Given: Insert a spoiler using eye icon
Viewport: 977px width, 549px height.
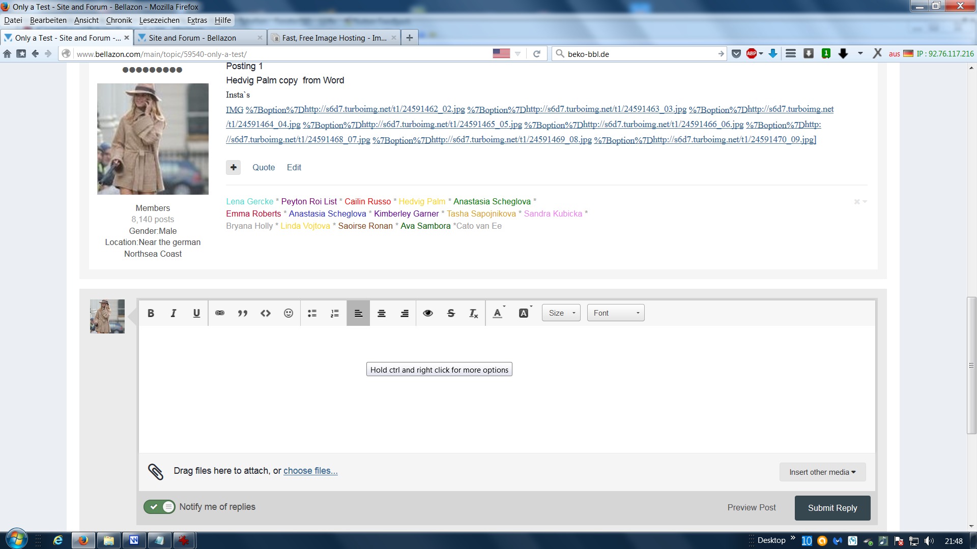Looking at the screenshot, I should click(428, 313).
